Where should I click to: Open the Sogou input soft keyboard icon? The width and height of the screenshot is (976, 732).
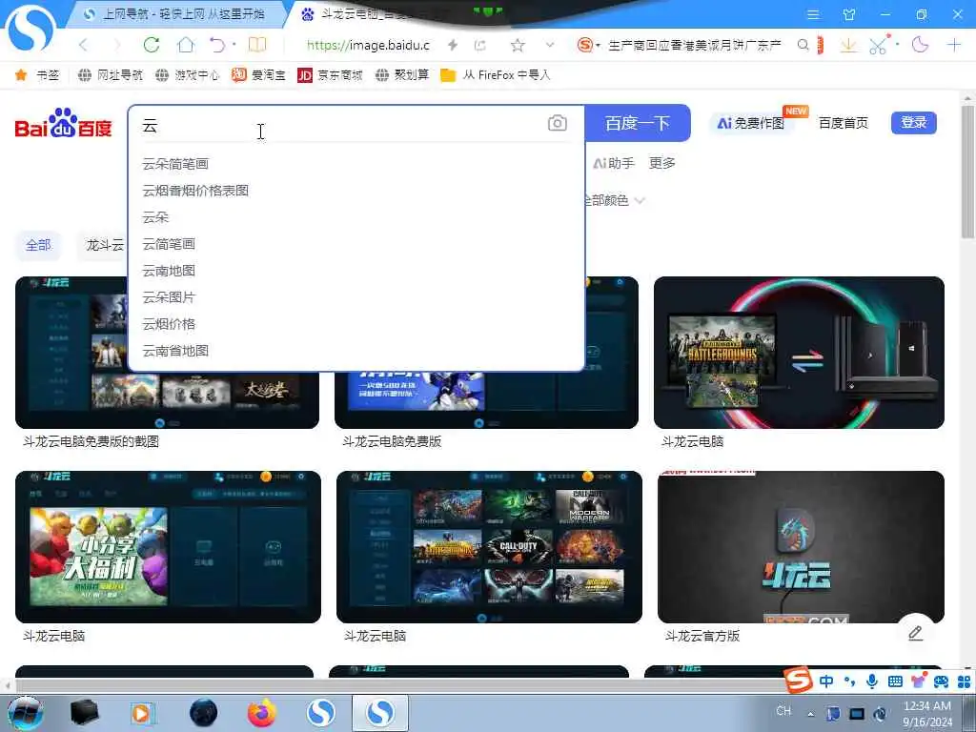pos(895,681)
